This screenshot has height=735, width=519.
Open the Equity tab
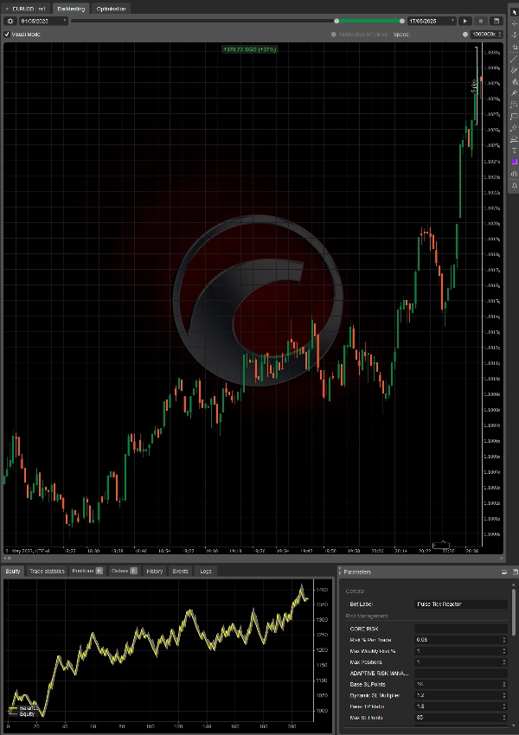tap(13, 571)
